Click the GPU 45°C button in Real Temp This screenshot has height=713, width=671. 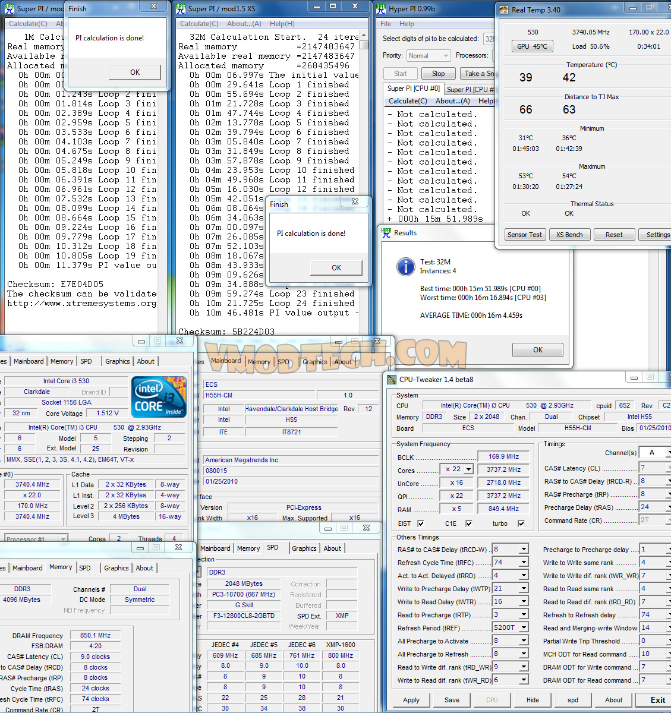click(x=532, y=46)
